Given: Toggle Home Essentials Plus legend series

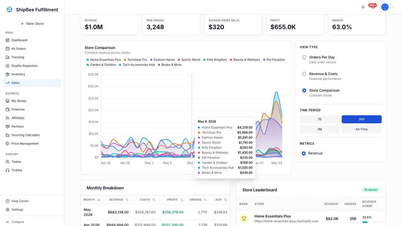Looking at the screenshot, I should coord(104,60).
